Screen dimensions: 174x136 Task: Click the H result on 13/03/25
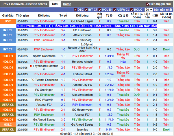[x=100, y=105]
